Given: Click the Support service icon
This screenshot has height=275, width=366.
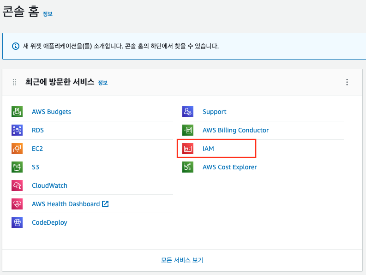Looking at the screenshot, I should click(x=188, y=112).
